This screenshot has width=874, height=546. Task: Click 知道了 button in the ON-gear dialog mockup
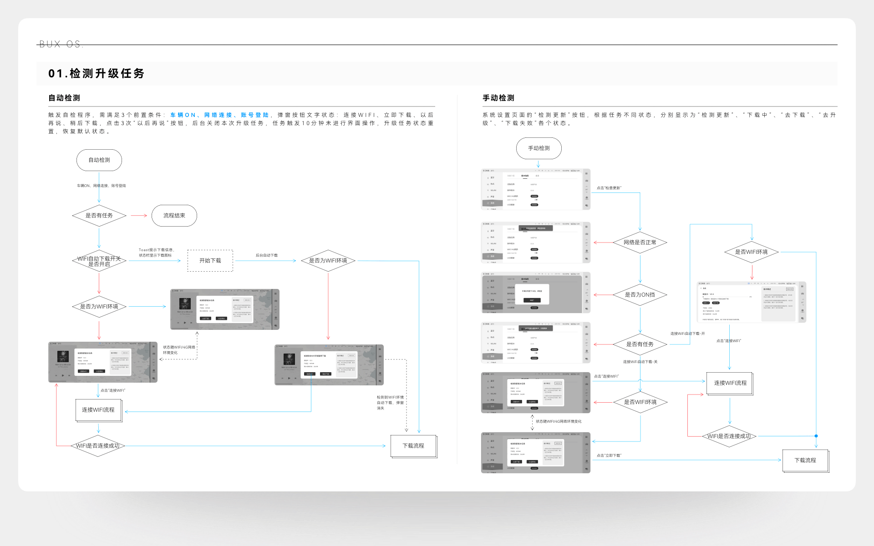click(532, 300)
